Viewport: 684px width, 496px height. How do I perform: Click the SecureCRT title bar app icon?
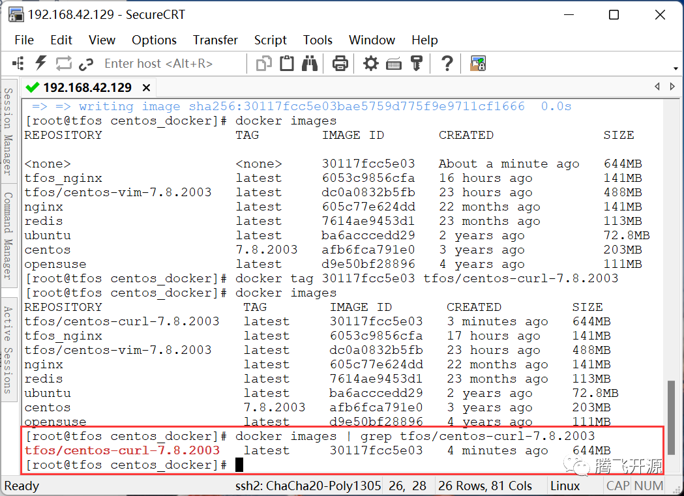[x=16, y=14]
